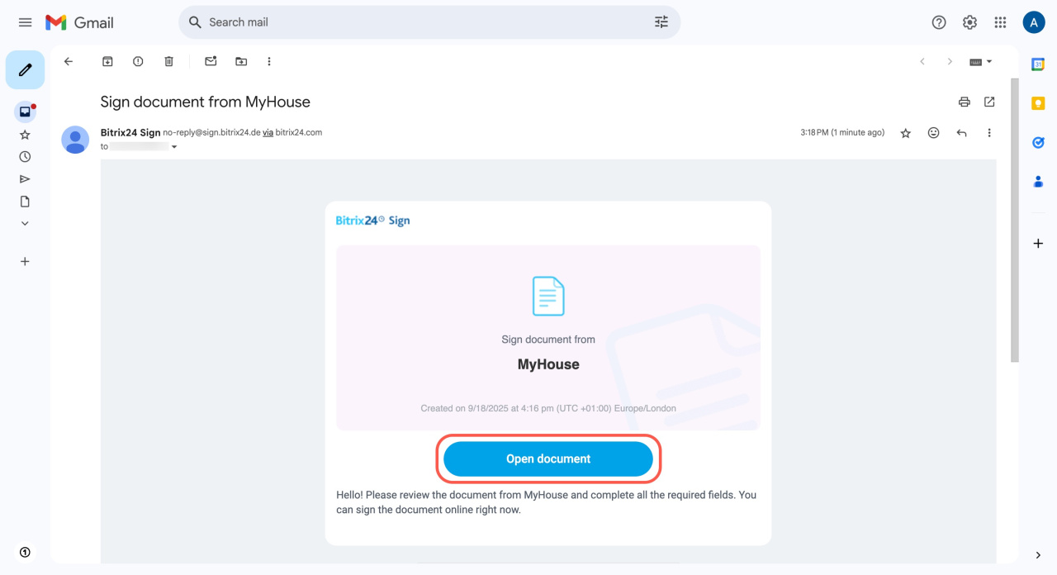Open the Gmail main menu hamburger
The width and height of the screenshot is (1057, 575).
pos(25,22)
